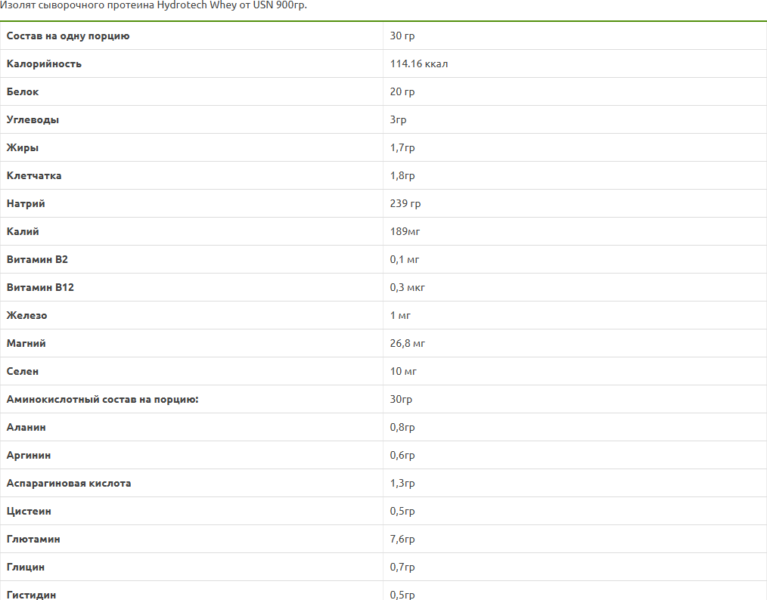Click the 'Цистеин' row label
This screenshot has width=767, height=600.
(29, 511)
